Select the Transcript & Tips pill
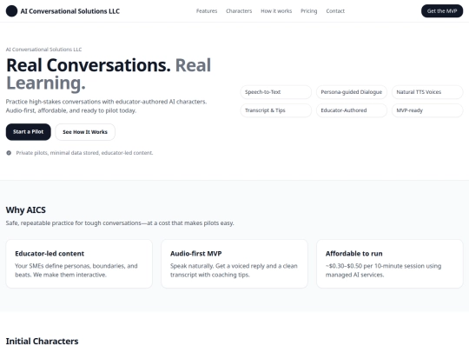Screen dimensions: 469x352 [x=276, y=110]
